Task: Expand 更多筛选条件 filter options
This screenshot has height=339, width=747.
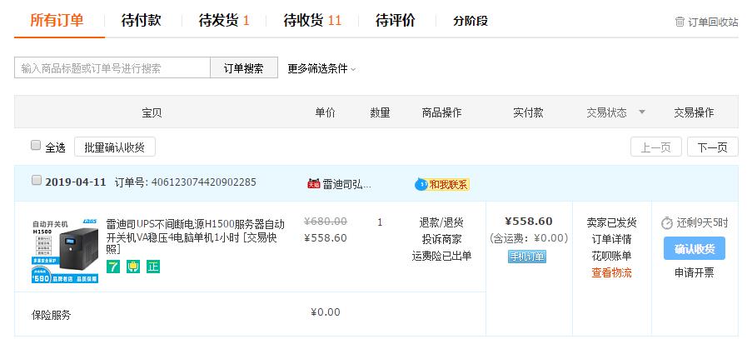Action: pyautogui.click(x=321, y=68)
